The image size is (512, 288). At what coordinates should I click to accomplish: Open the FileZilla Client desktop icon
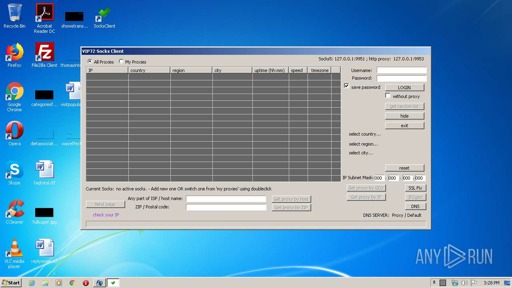click(x=44, y=55)
